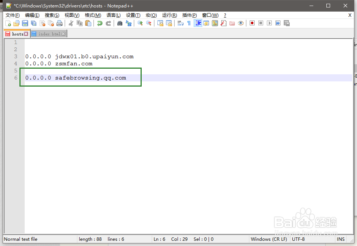This screenshot has width=357, height=246.
Task: Click the Cut scissors icon
Action: pos(71,23)
